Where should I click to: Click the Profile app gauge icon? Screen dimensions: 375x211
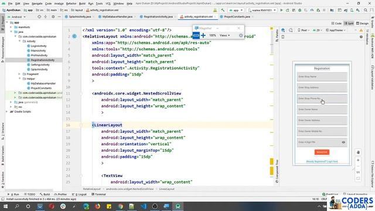coord(312,11)
